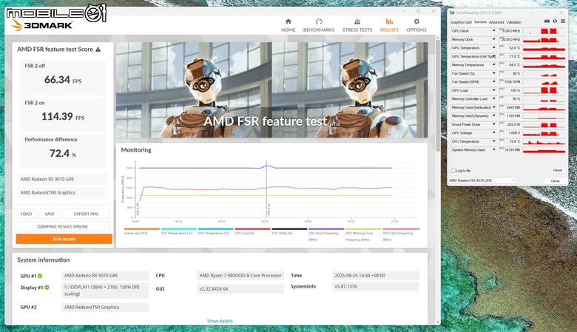Open the GPU Clock sensor dropdown
This screenshot has width=577, height=332.
[x=494, y=31]
